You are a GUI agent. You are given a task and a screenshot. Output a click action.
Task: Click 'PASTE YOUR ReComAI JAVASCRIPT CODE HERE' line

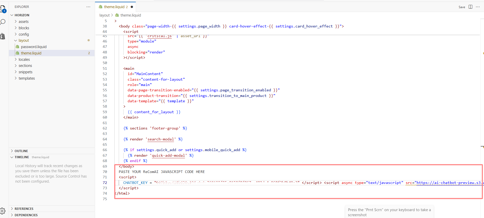162,172
